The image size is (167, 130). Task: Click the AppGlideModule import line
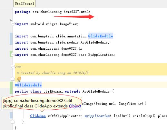62,42
